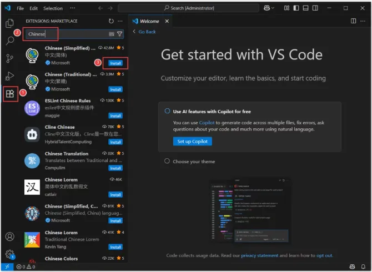Viewport: 372px width, 272px height.
Task: Open Chinese (Traditional) extension title
Action: point(71,74)
